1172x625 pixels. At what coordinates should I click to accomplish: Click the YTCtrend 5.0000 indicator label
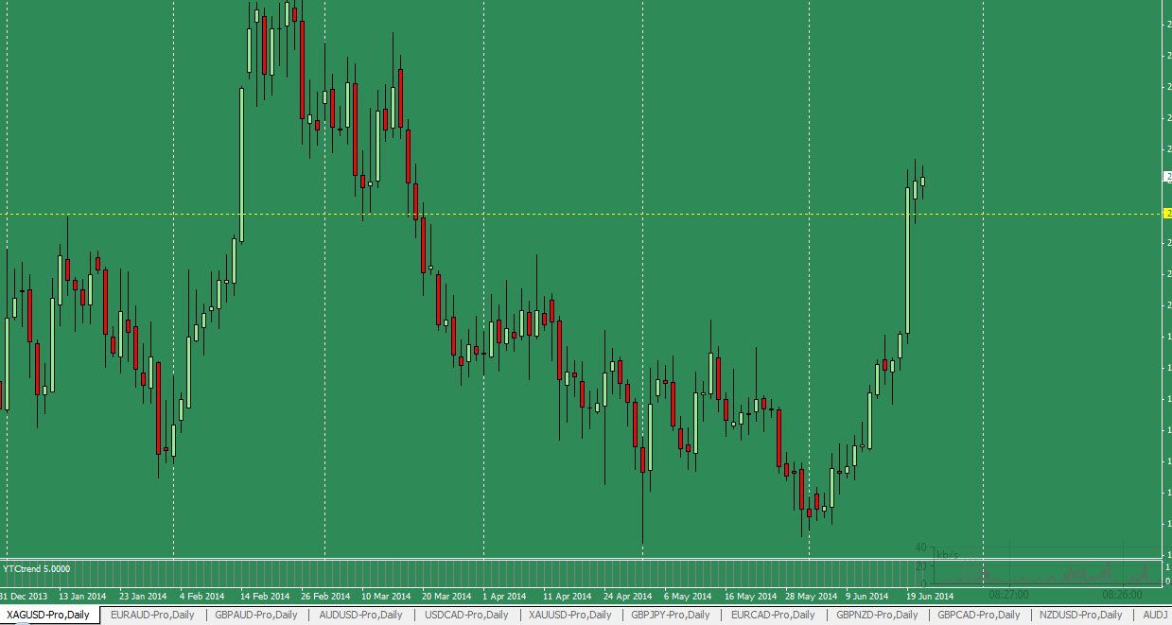pyautogui.click(x=36, y=569)
